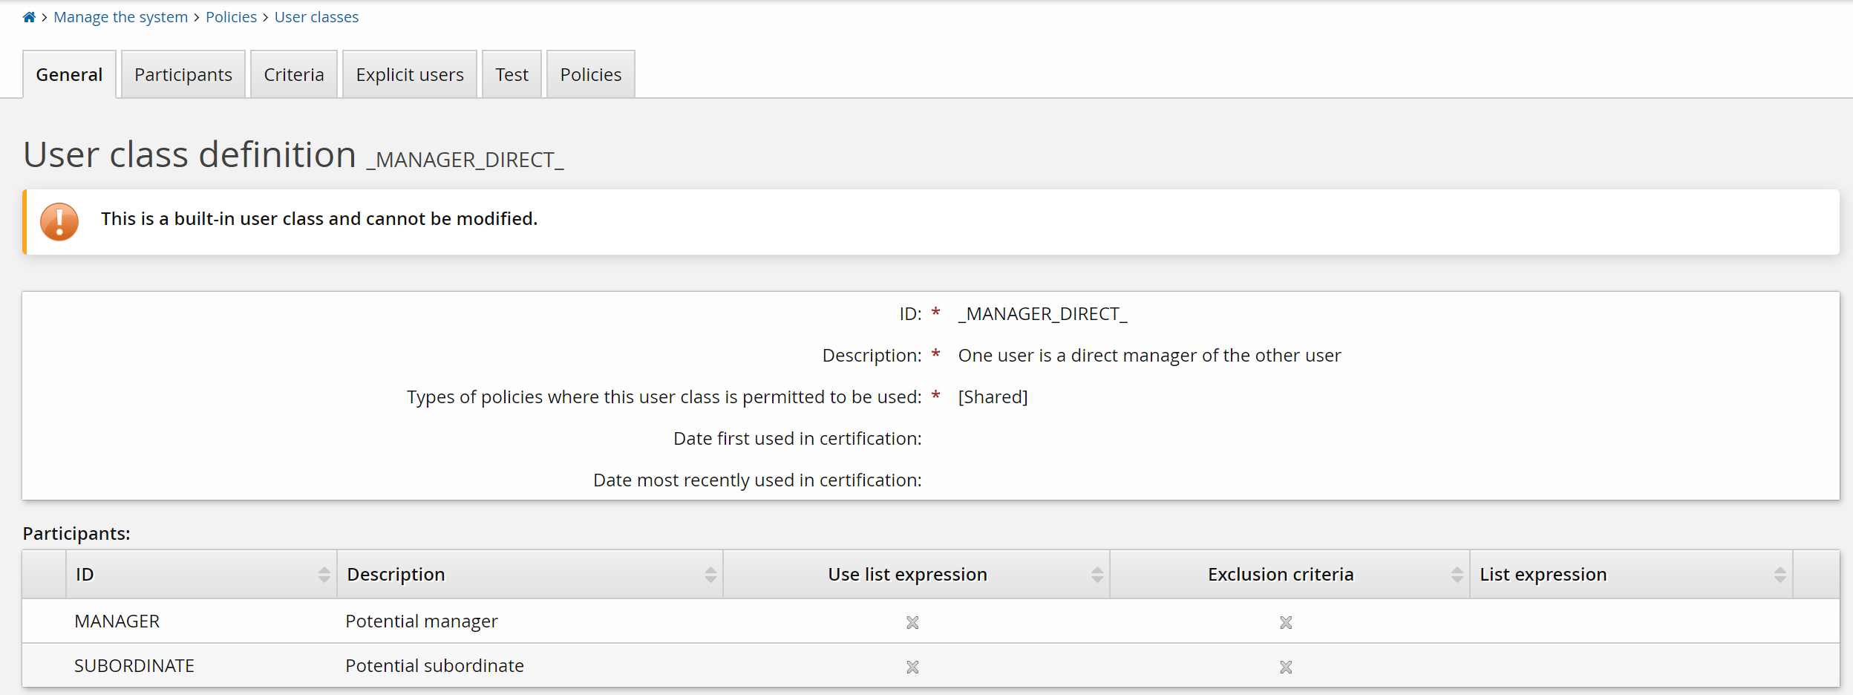
Task: Select the Explicit users tab
Action: tap(409, 75)
